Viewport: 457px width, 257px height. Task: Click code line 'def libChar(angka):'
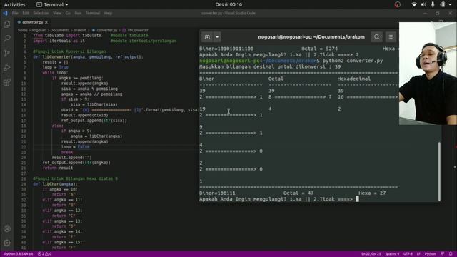point(55,184)
